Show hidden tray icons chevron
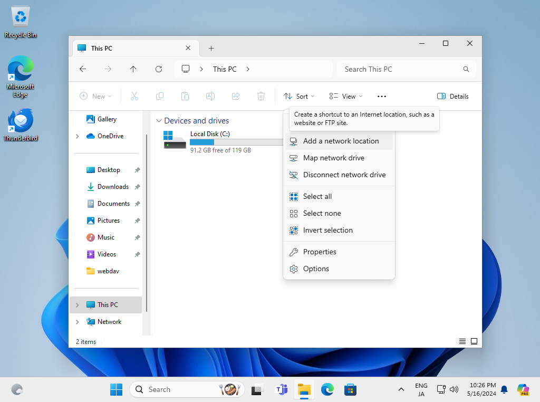Viewport: 540px width, 402px height. click(x=401, y=389)
